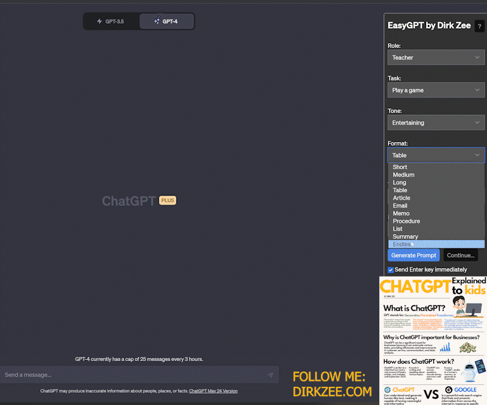Image resolution: width=487 pixels, height=405 pixels.
Task: Toggle Send Enter key immediately checkbox
Action: [390, 270]
